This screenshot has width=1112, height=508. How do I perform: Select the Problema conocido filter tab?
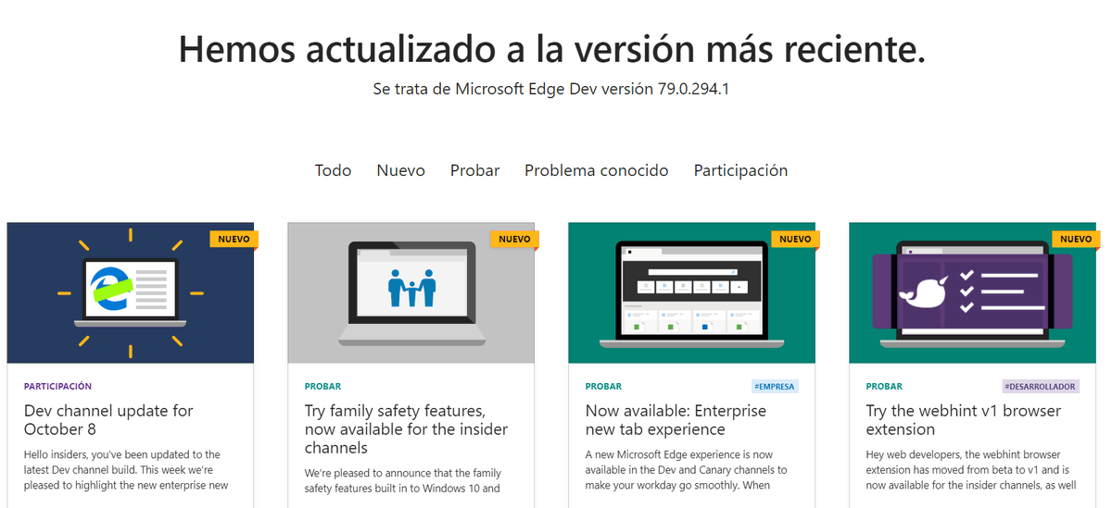[596, 170]
